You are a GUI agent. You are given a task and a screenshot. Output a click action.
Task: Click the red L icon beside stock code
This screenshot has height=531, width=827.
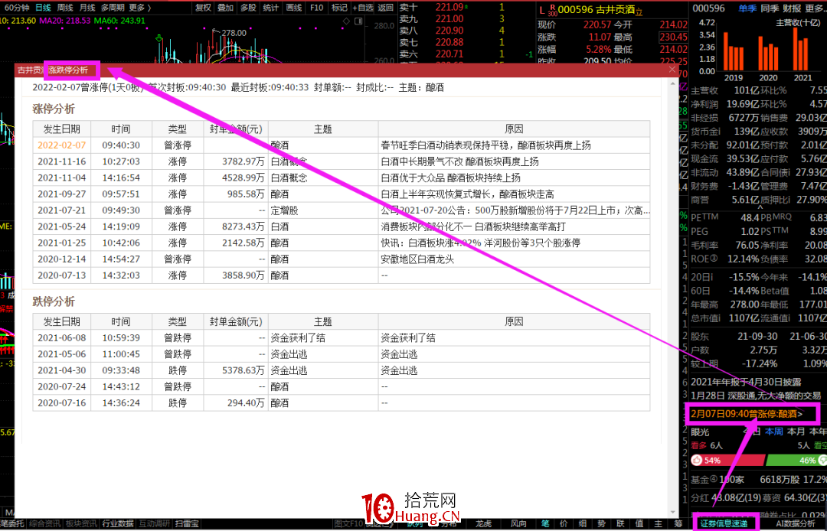coord(541,9)
